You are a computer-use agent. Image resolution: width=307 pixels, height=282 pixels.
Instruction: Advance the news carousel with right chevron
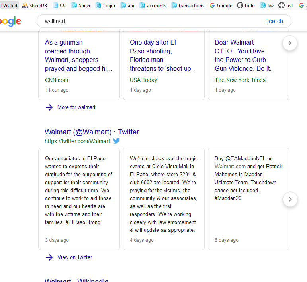pos(290,43)
